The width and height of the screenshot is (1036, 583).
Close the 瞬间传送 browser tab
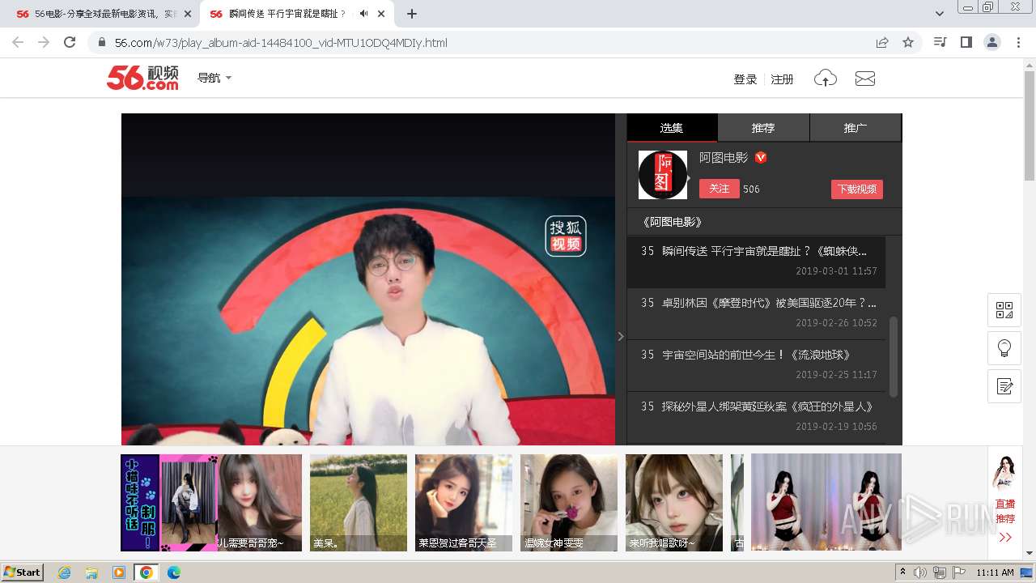(381, 14)
